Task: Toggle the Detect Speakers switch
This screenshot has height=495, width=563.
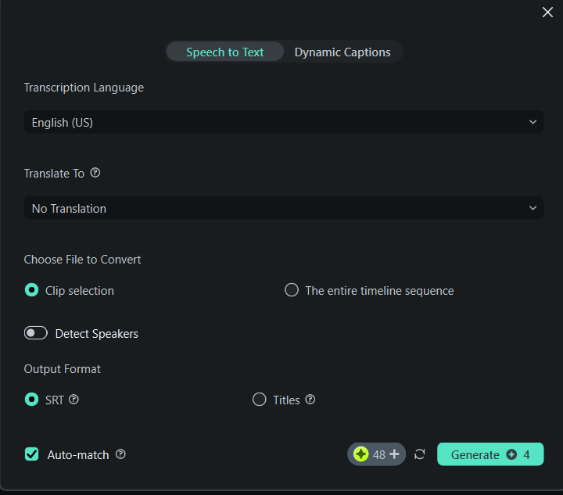Action: click(x=36, y=333)
